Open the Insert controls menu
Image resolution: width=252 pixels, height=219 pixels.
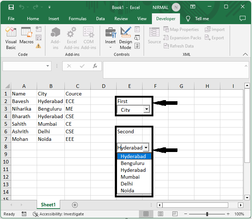pyautogui.click(x=110, y=38)
